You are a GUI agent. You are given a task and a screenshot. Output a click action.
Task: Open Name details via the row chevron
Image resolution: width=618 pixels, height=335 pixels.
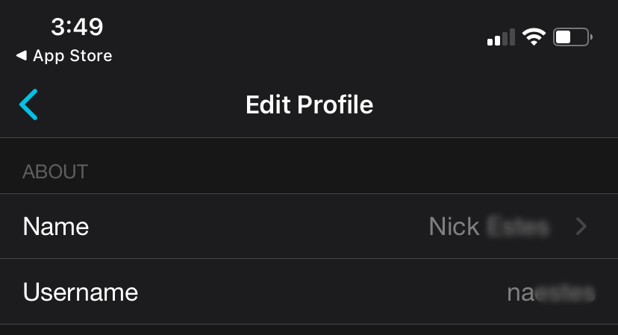[582, 227]
